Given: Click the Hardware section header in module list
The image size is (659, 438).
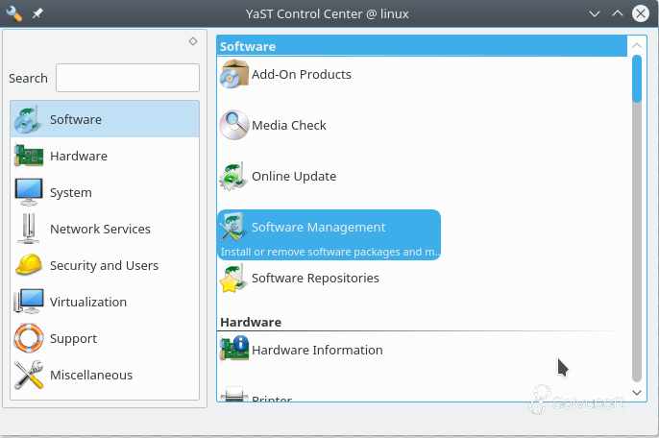Looking at the screenshot, I should click(251, 322).
